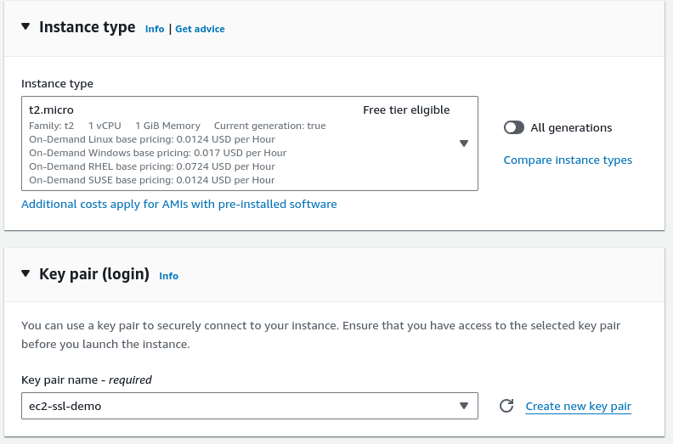Click the Instance type section heading
The width and height of the screenshot is (673, 444).
pos(88,27)
